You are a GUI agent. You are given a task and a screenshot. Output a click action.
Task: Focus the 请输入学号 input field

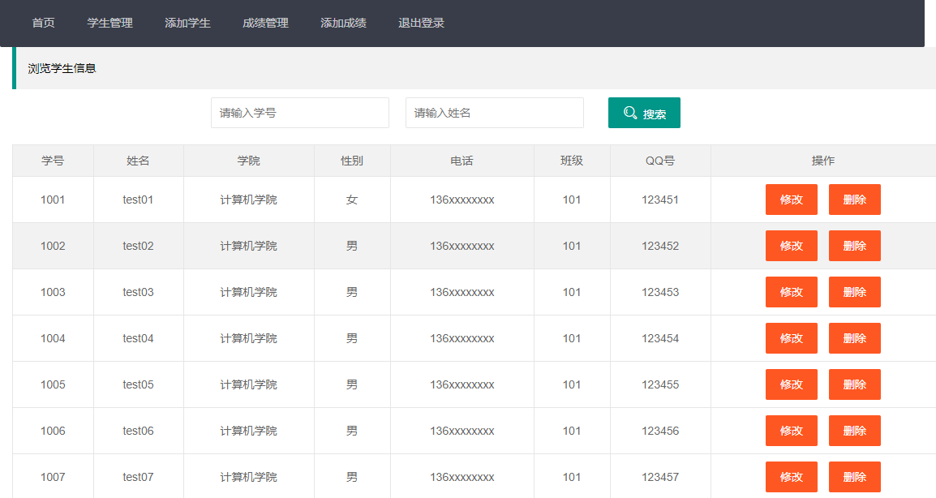tap(299, 113)
